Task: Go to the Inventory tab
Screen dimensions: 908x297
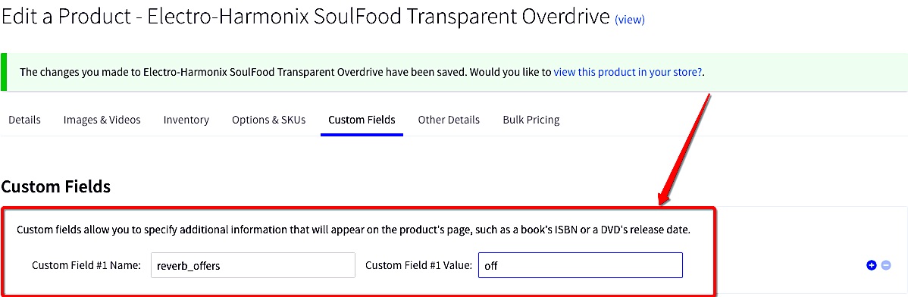Action: tap(186, 120)
